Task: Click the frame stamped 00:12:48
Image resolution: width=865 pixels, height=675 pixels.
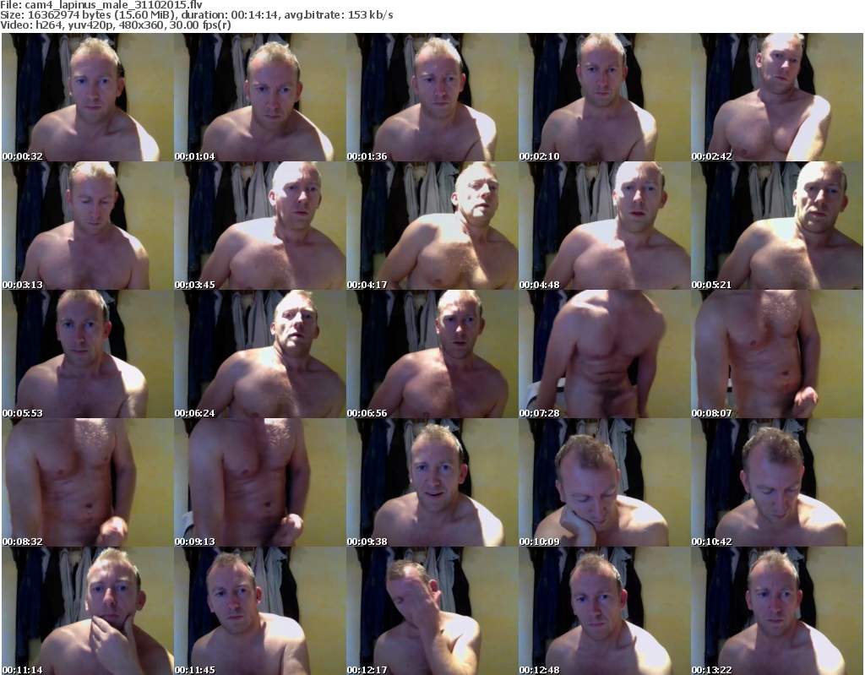Action: pos(604,611)
